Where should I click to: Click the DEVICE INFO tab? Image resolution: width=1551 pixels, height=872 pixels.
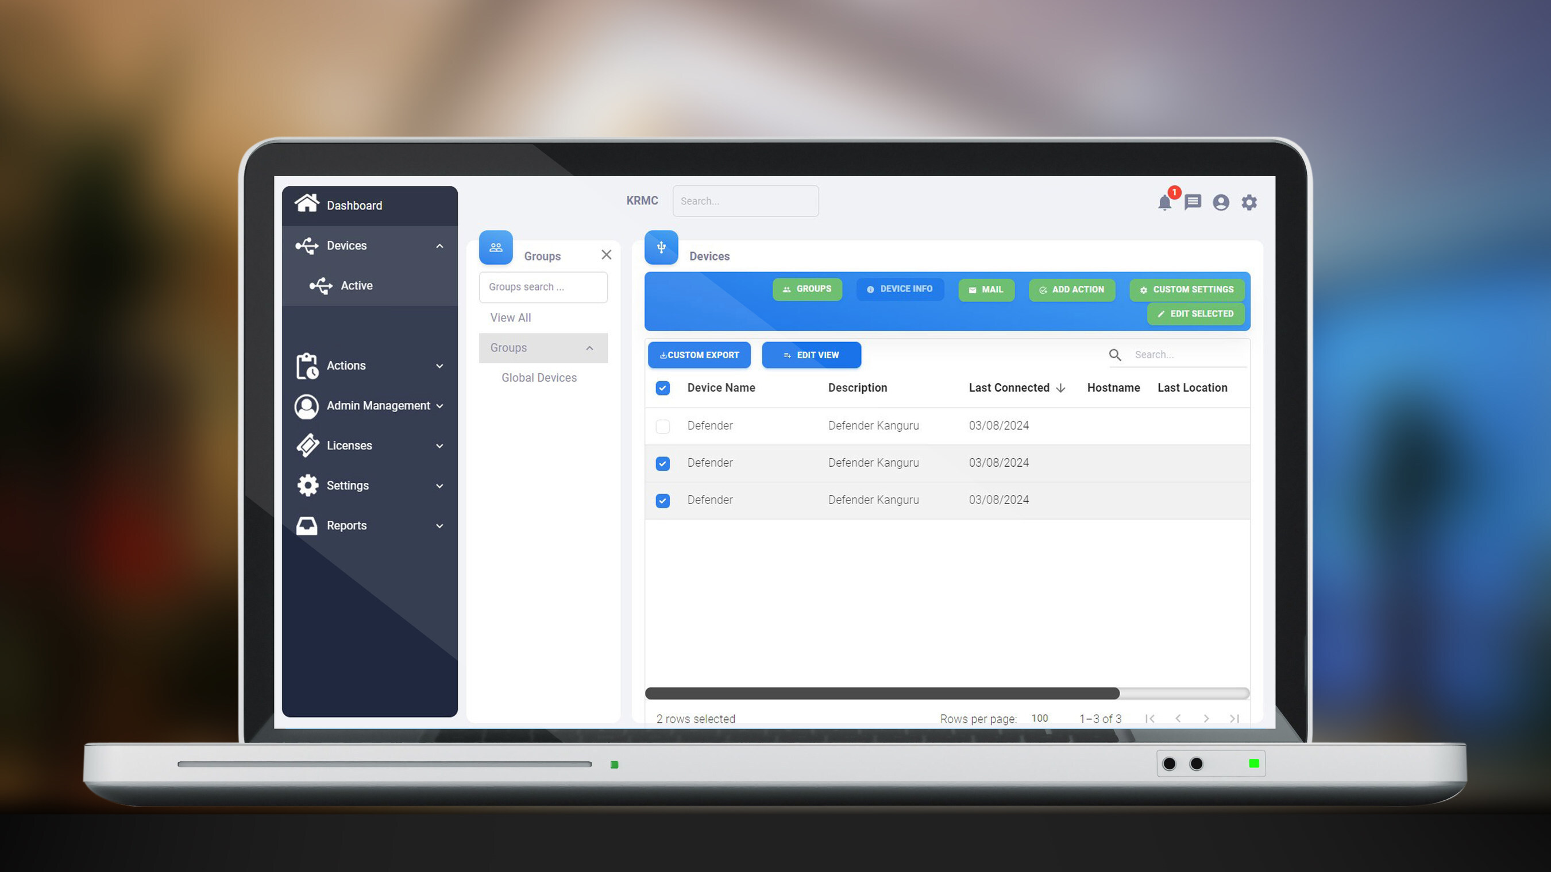coord(899,289)
